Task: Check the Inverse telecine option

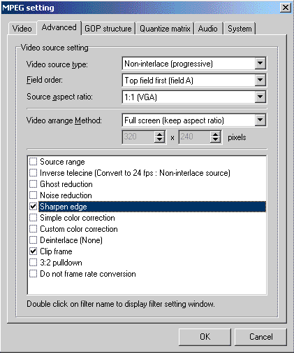Action: (33, 173)
